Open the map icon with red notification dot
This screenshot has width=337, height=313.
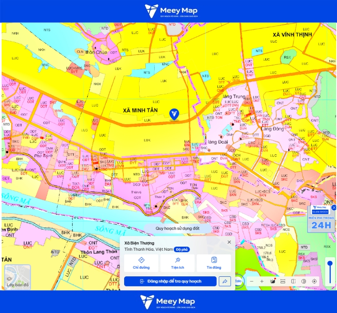[x=273, y=281]
